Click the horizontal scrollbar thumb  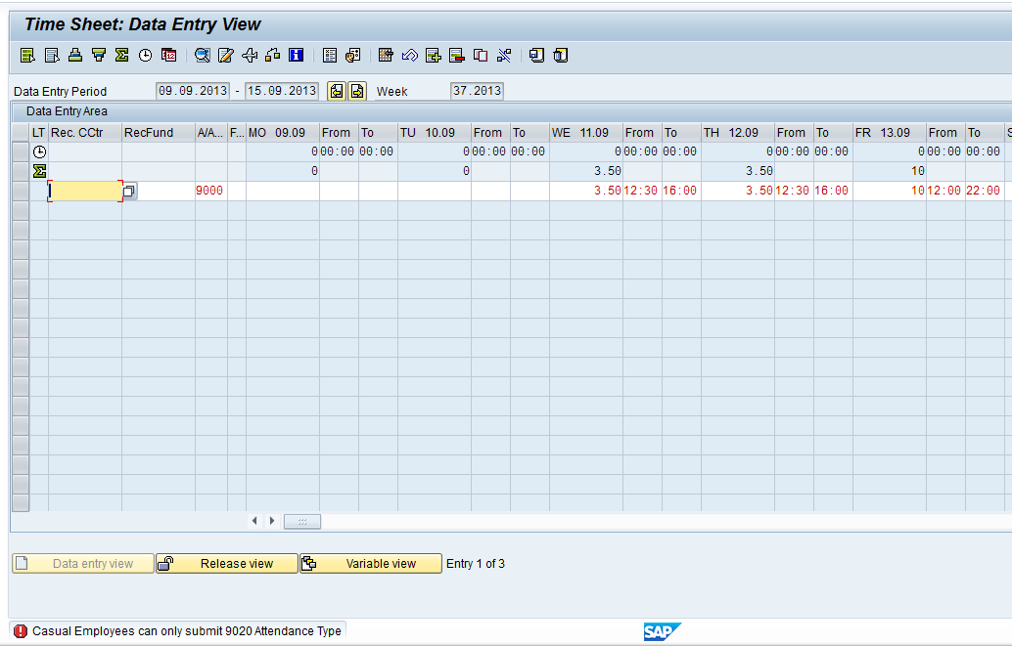[302, 522]
